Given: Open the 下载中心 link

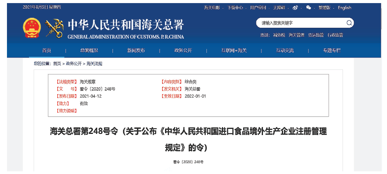Looking at the screenshot, I should tap(235, 8).
